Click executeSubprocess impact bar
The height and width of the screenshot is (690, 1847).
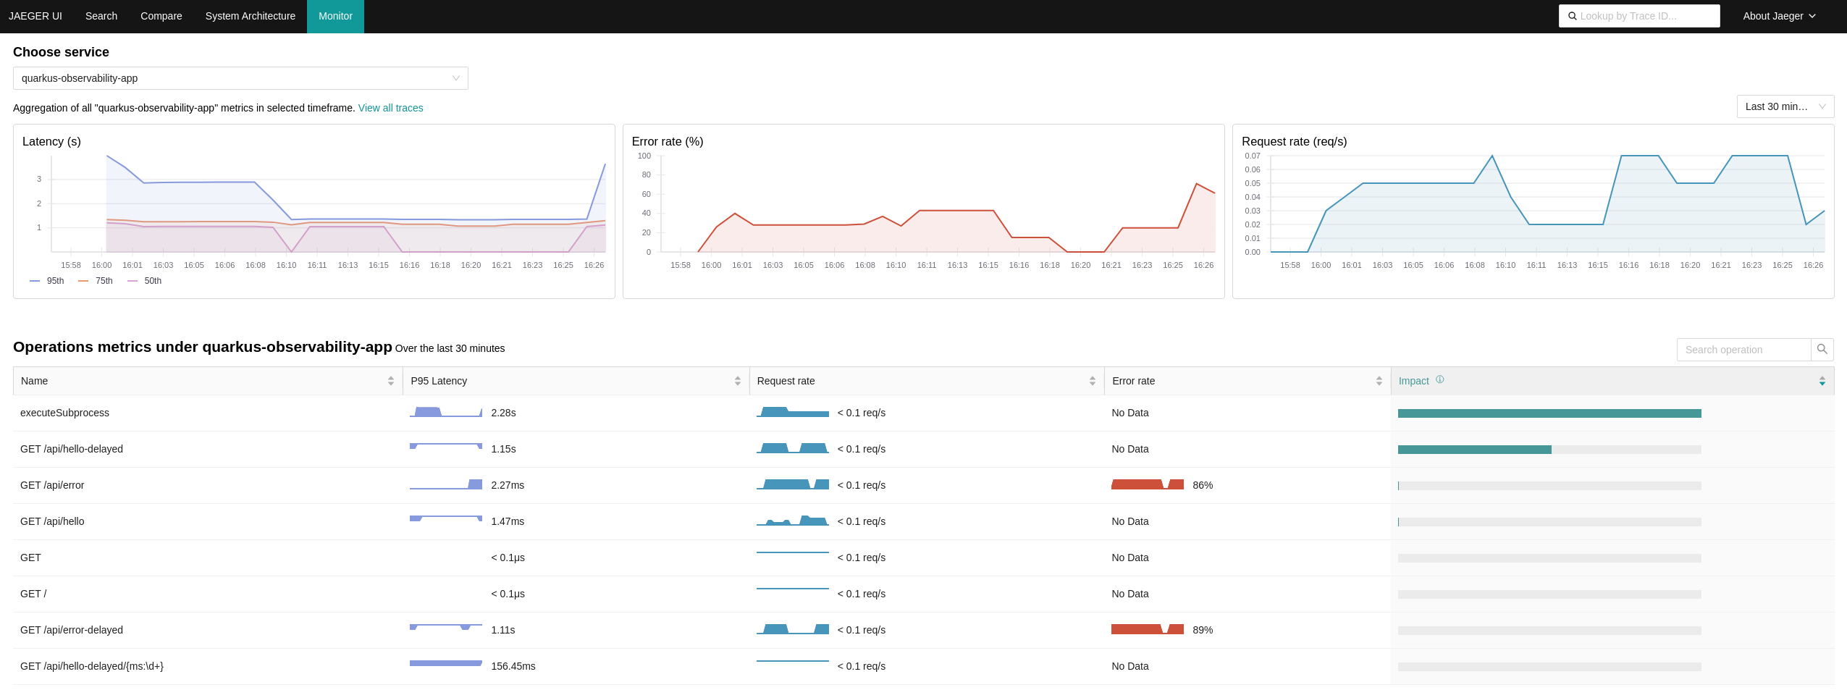[x=1549, y=413]
